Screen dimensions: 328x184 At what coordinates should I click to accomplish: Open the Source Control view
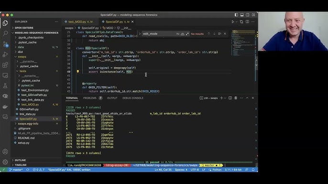coord(5,44)
